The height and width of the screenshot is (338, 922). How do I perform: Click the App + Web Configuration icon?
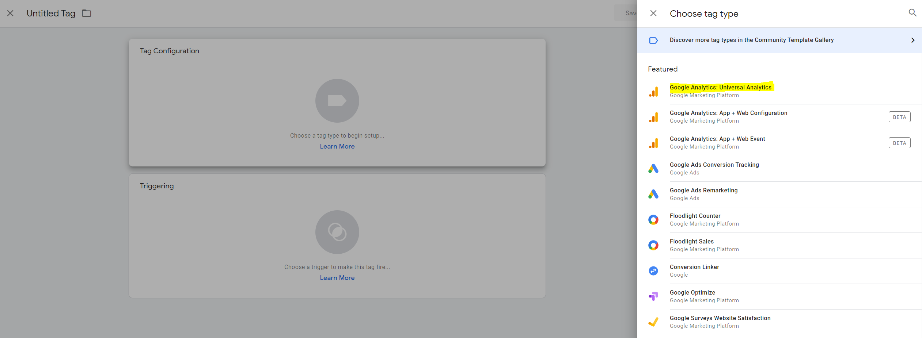[x=653, y=117]
